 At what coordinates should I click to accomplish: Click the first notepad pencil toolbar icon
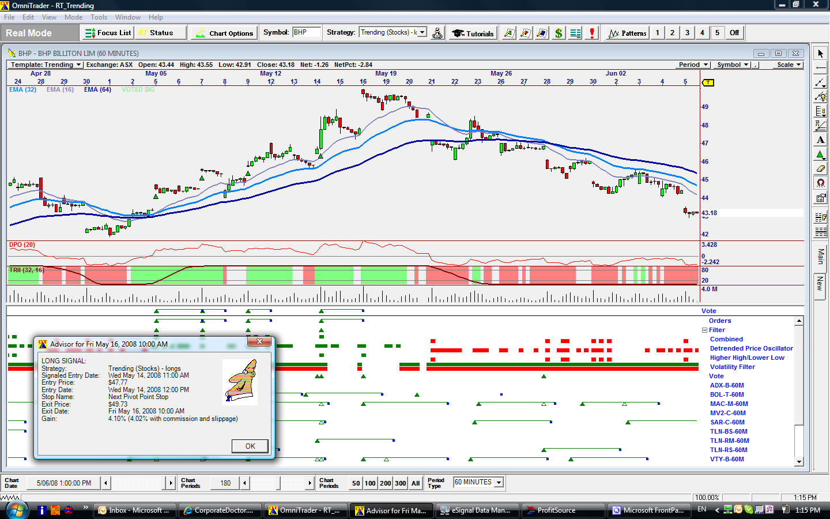click(x=509, y=33)
